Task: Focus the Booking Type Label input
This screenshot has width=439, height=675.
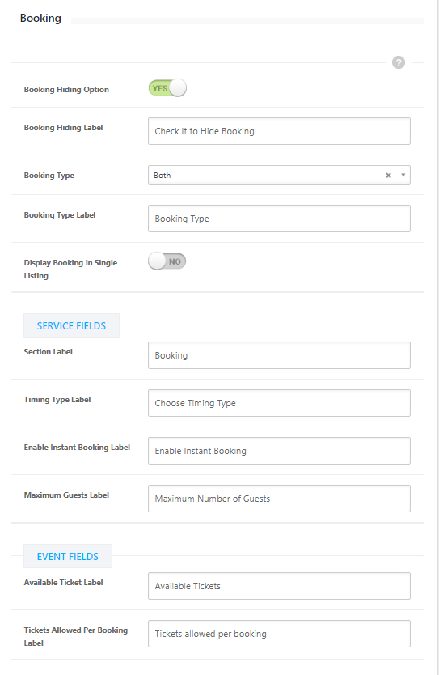Action: click(279, 219)
